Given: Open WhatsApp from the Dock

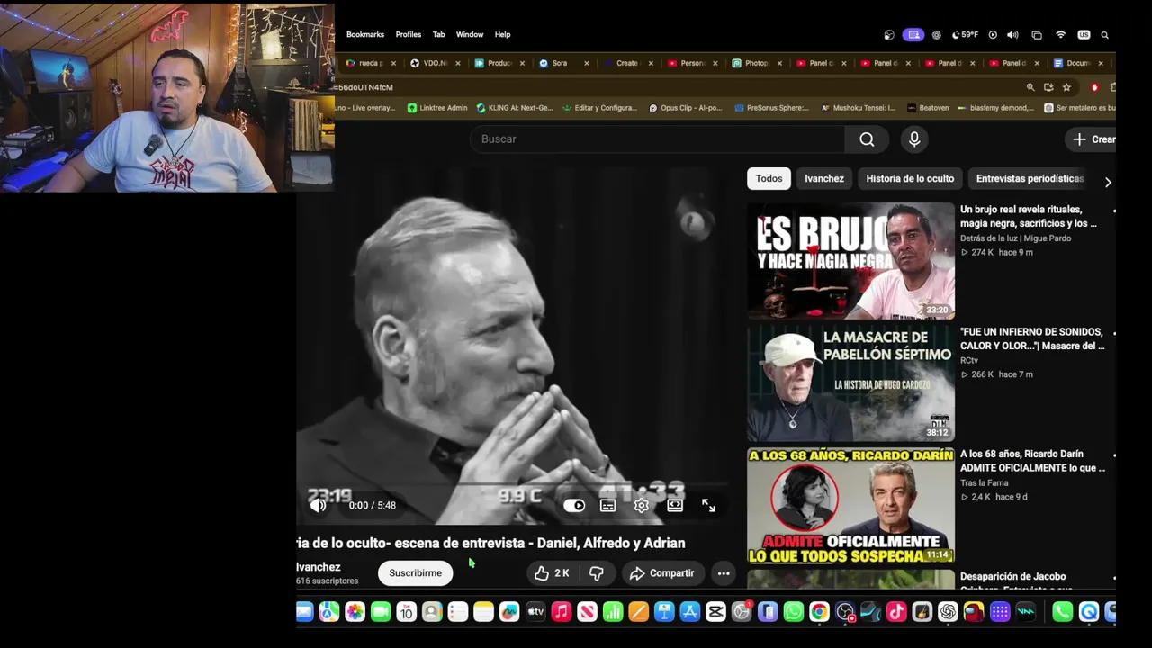Looking at the screenshot, I should [793, 612].
